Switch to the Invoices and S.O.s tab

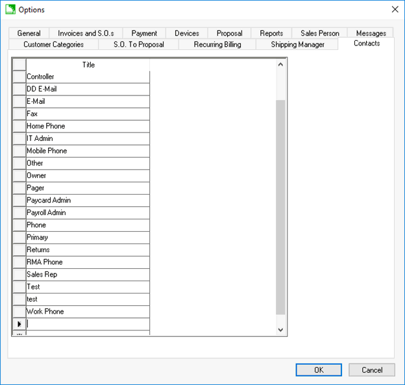86,33
